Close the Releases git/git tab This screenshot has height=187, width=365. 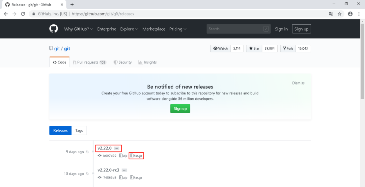[x=62, y=4]
